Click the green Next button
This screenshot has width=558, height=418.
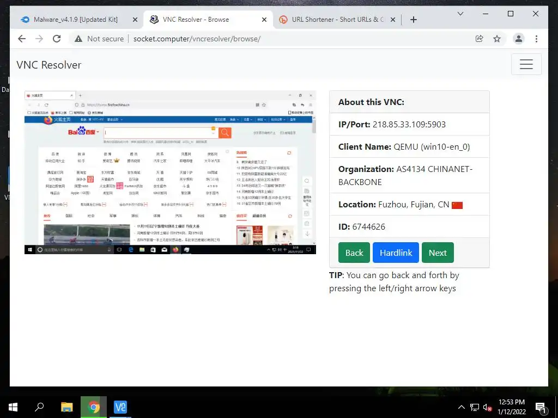438,253
